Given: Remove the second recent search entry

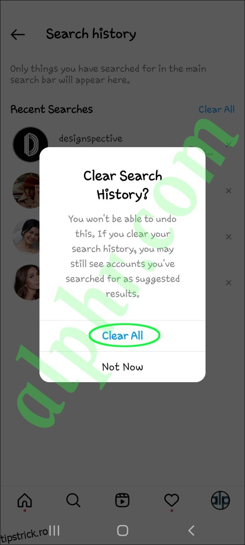Looking at the screenshot, I should [229, 191].
